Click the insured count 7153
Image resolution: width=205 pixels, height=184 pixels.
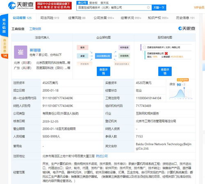[139, 136]
